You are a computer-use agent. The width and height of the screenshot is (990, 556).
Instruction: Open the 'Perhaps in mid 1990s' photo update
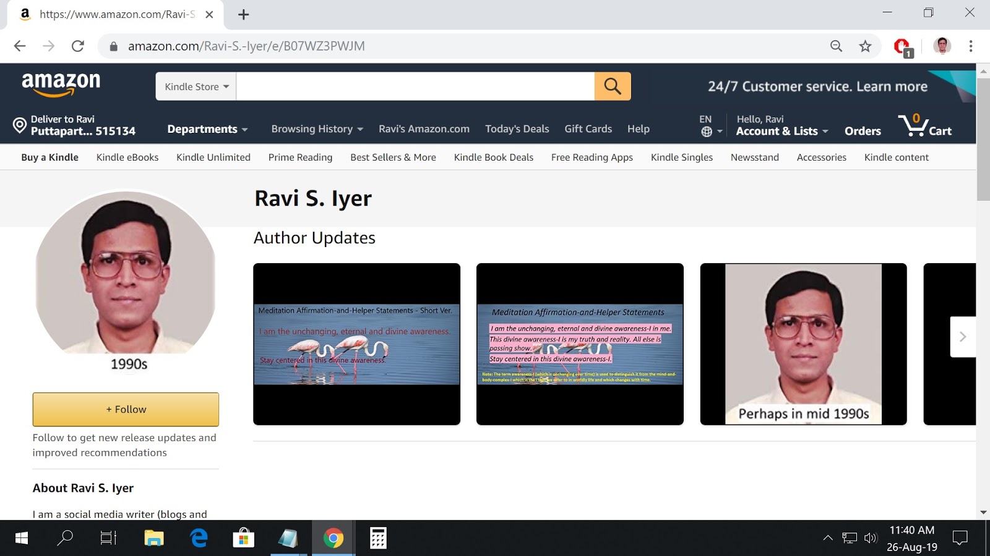click(803, 344)
